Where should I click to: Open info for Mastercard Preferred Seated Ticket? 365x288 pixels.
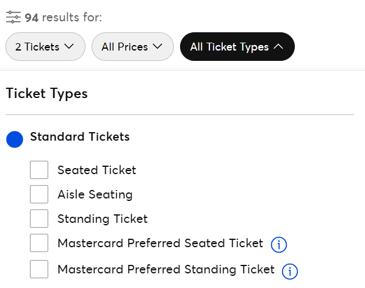point(279,245)
